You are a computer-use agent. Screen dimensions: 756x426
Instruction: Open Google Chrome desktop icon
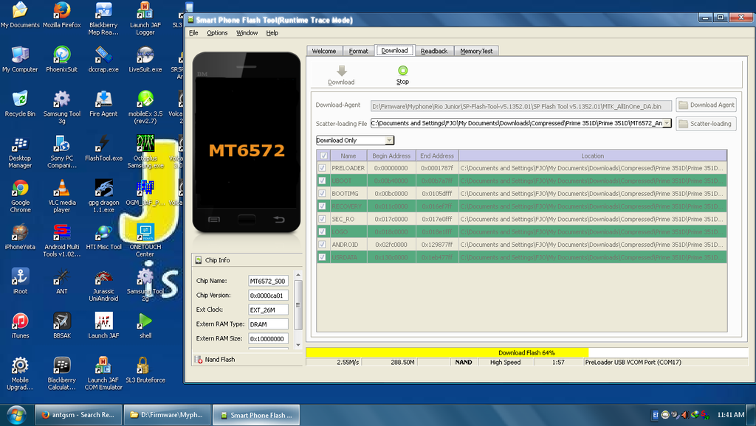pyautogui.click(x=20, y=189)
